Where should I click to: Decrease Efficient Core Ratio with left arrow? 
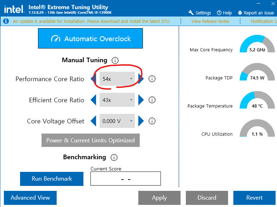pyautogui.click(x=94, y=100)
